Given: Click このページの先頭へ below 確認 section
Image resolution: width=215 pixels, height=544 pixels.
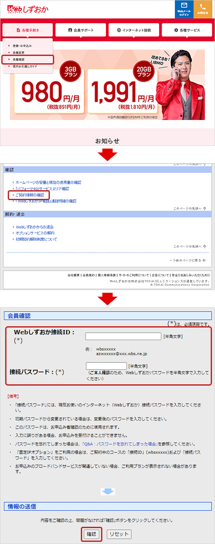Looking at the screenshot, I should point(190,208).
